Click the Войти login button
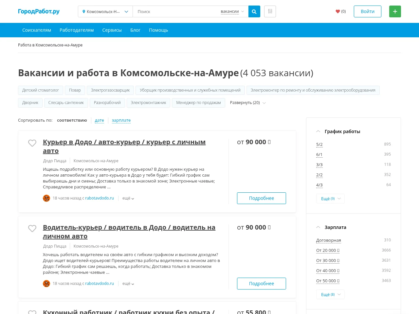Viewport: 419px width, 314px height. click(x=368, y=11)
